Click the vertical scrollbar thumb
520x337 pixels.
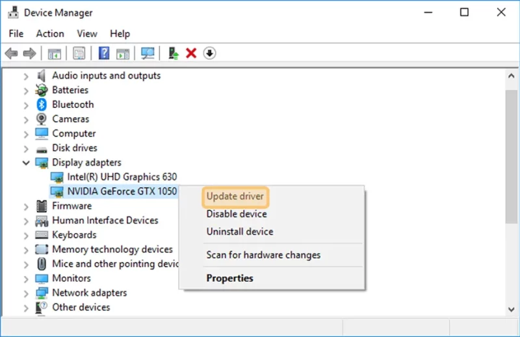pyautogui.click(x=511, y=157)
